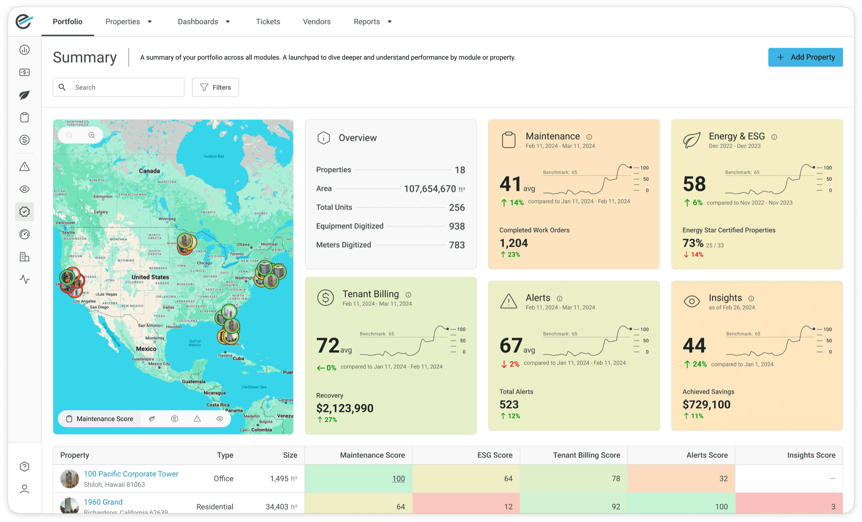
Task: Click the app logo in top-left corner
Action: pos(24,21)
